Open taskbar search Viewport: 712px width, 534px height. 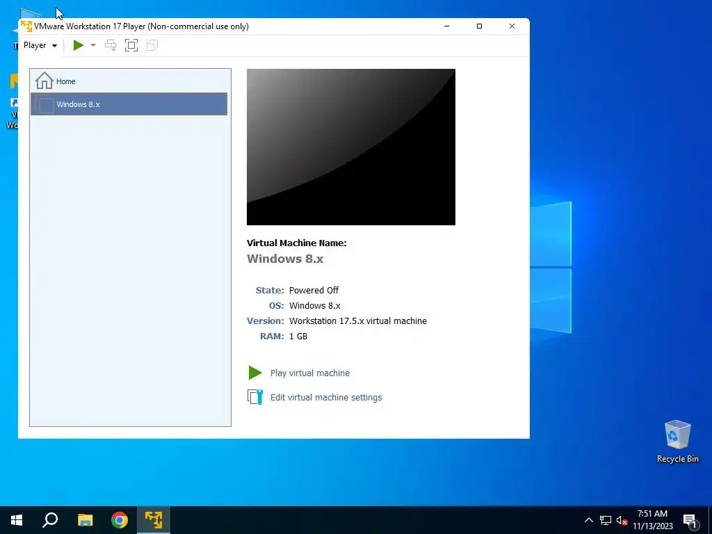[x=50, y=520]
